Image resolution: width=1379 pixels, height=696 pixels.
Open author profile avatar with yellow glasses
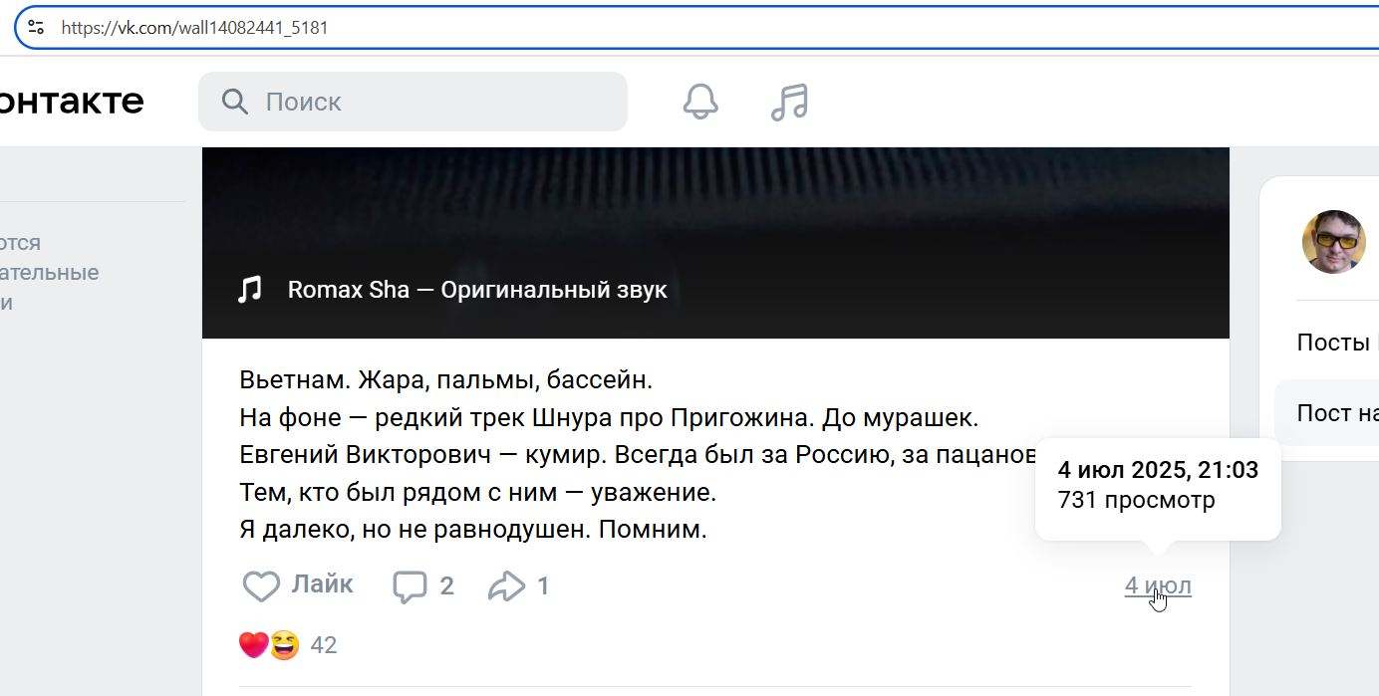coord(1333,242)
